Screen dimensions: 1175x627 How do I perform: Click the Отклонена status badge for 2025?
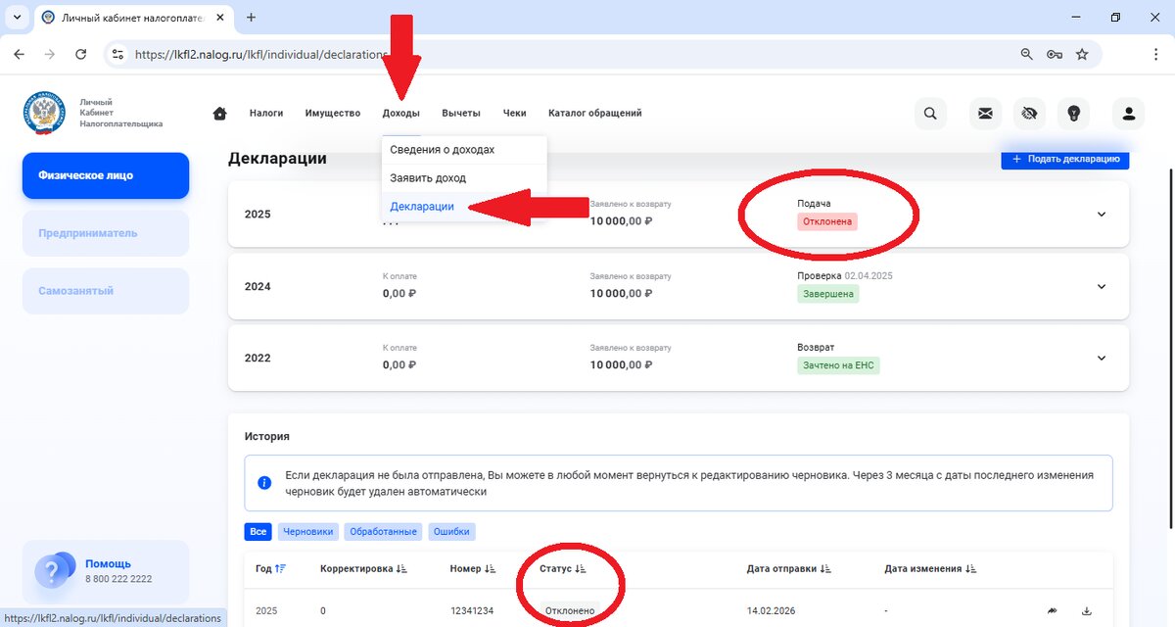(x=827, y=221)
